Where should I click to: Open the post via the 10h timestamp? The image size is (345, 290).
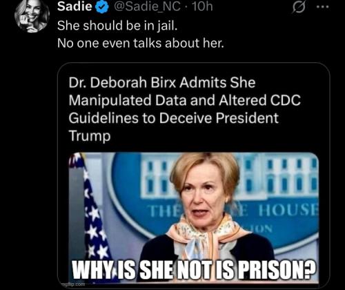tap(203, 7)
